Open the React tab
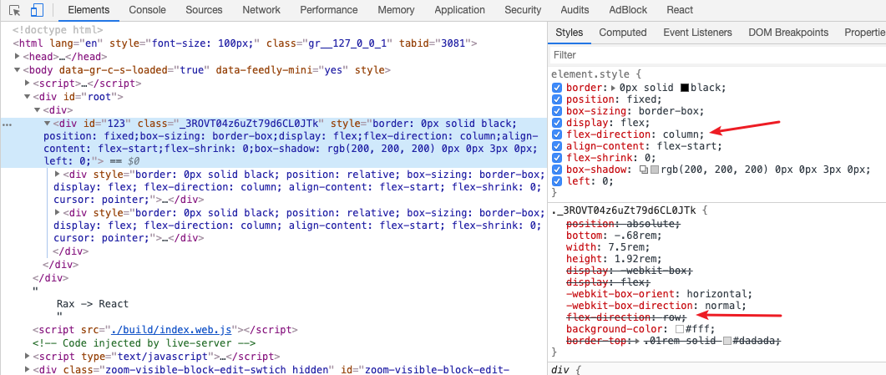The height and width of the screenshot is (375, 886). point(680,10)
